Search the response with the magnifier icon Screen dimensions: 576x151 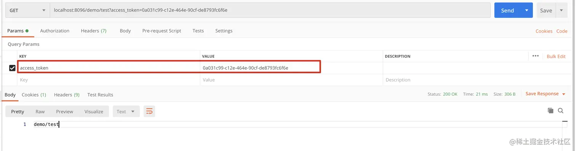(x=560, y=110)
